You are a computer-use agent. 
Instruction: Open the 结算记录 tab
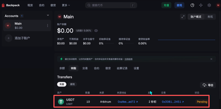click(122, 68)
